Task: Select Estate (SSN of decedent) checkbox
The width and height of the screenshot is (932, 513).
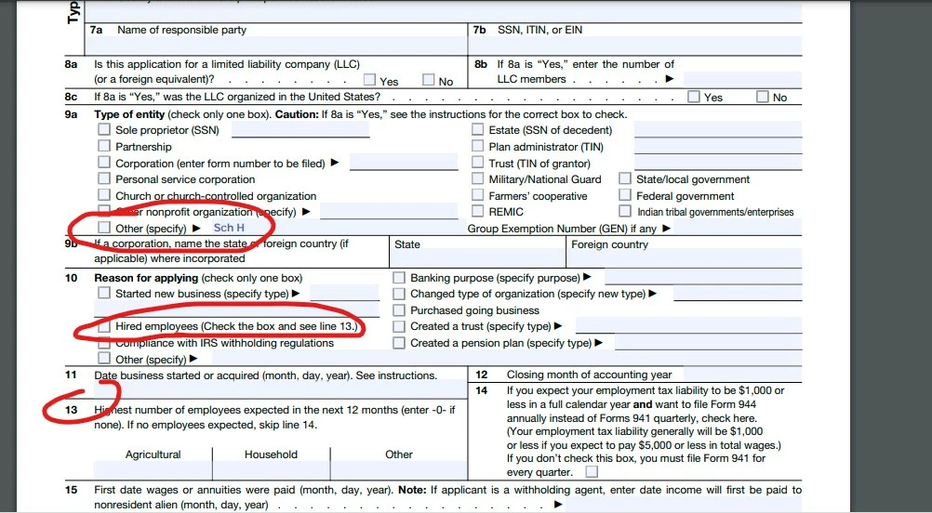Action: 478,129
